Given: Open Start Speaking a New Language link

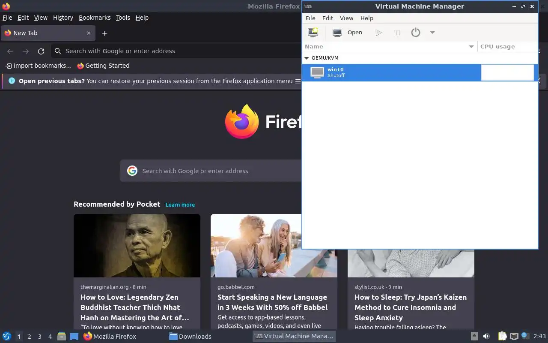Looking at the screenshot, I should (272, 302).
